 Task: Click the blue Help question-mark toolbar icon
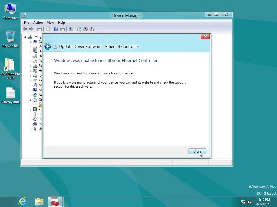click(x=56, y=29)
